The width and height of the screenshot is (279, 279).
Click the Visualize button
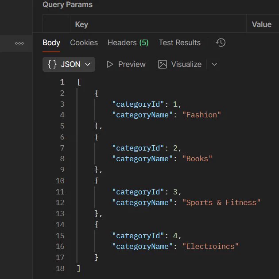(180, 64)
